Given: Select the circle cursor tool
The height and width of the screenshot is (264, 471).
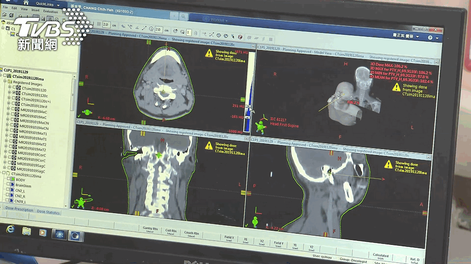Looking at the screenshot, I should coord(151,29).
